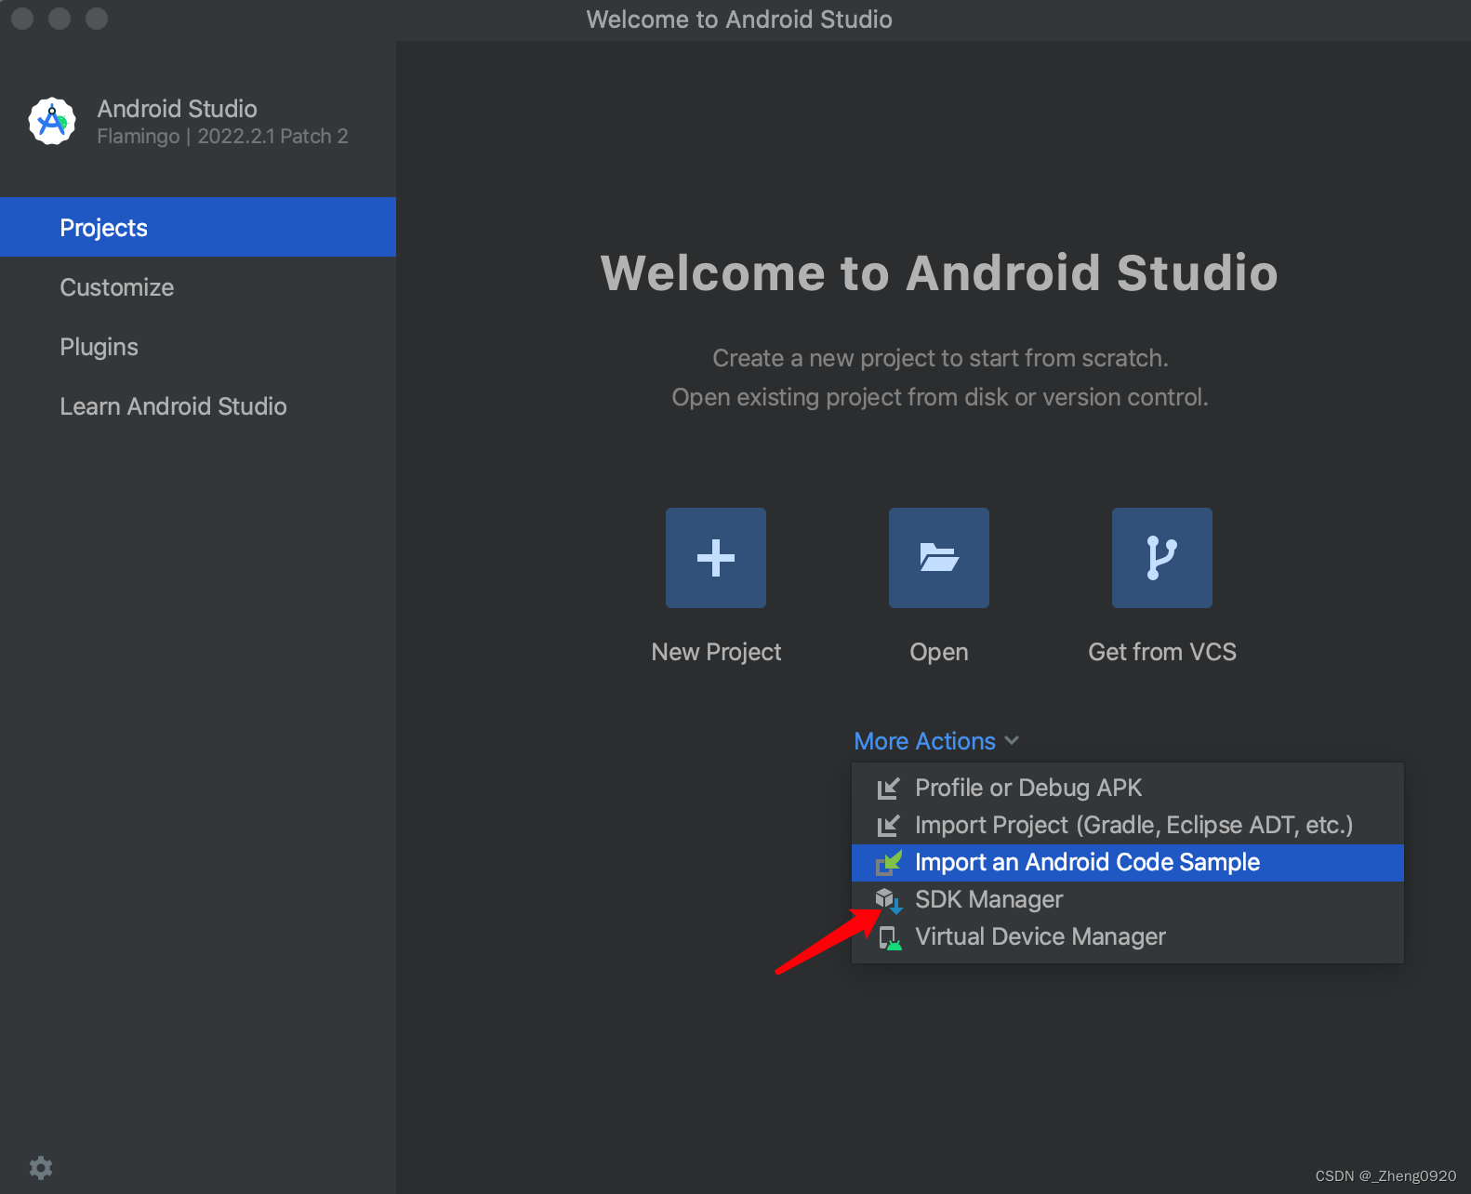The image size is (1471, 1194).
Task: Click the Virtual Device Manager phone icon
Action: [x=890, y=937]
